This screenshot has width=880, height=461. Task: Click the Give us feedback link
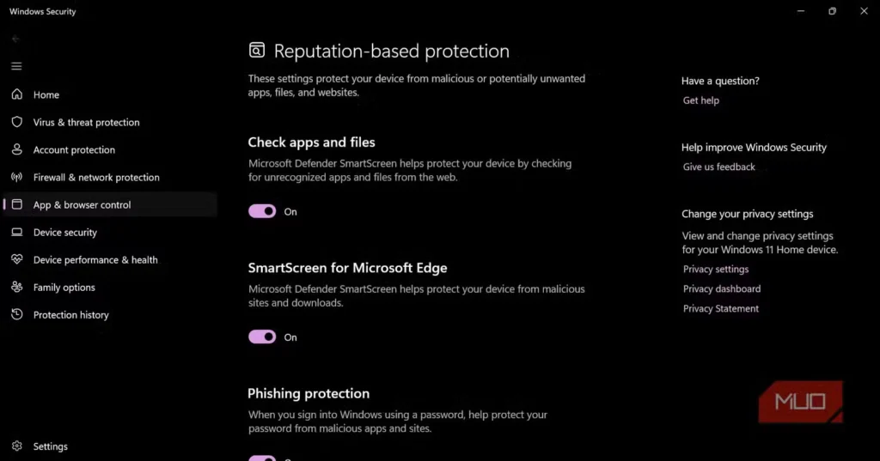pyautogui.click(x=718, y=167)
